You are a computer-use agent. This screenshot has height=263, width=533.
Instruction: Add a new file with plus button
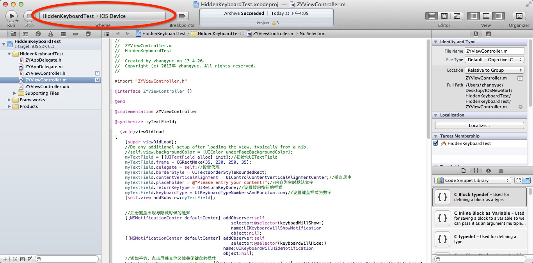click(x=4, y=259)
